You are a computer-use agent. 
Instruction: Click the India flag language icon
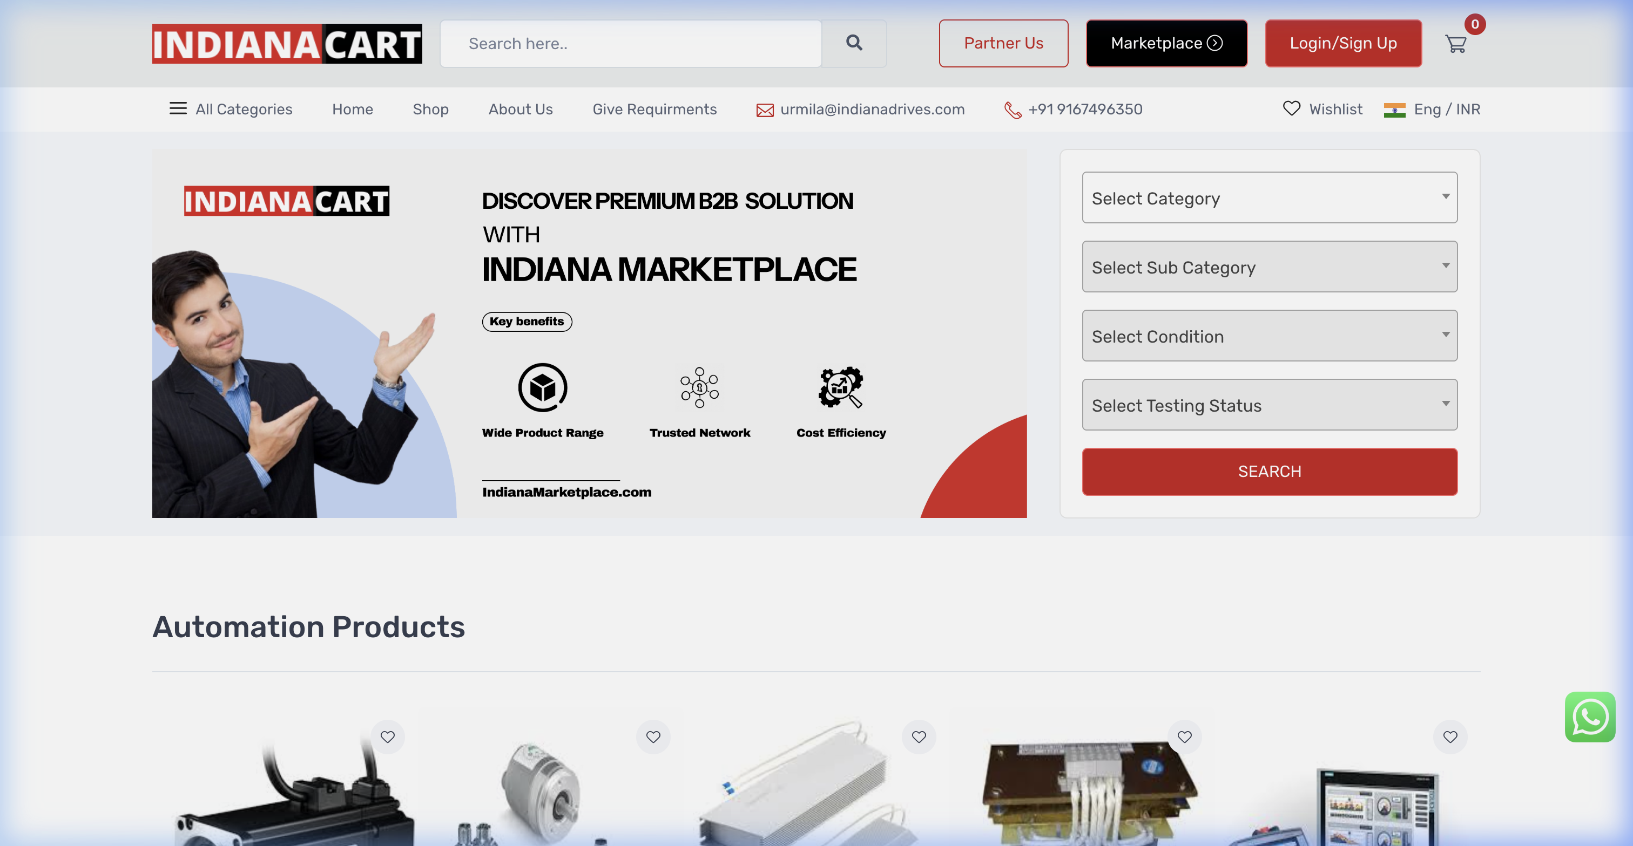[1395, 110]
